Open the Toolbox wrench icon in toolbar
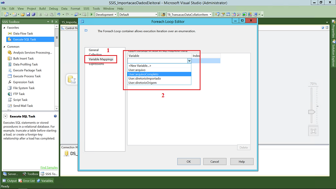 (x=239, y=14)
